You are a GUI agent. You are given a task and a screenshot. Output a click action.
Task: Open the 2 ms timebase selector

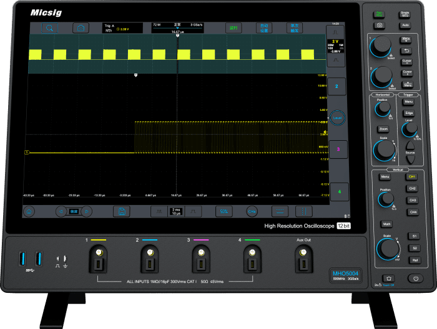175,211
